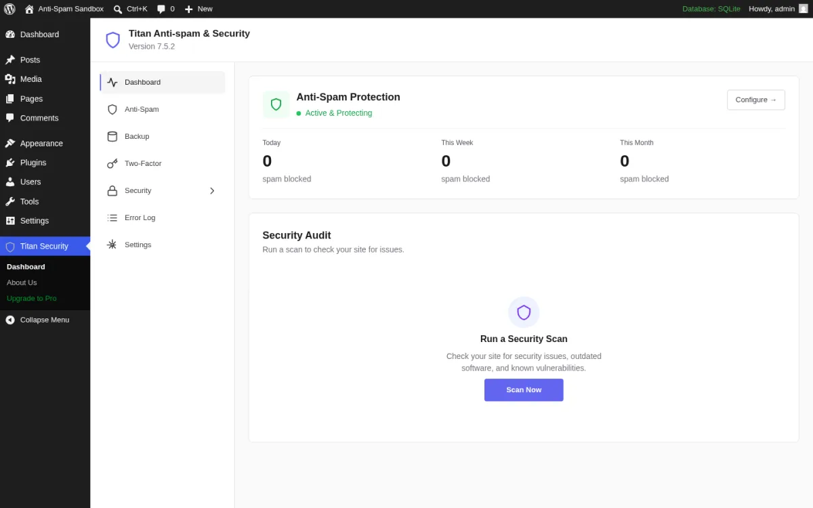Click the Collapse Menu arrow icon
Screen dimensions: 813x508
[10, 320]
